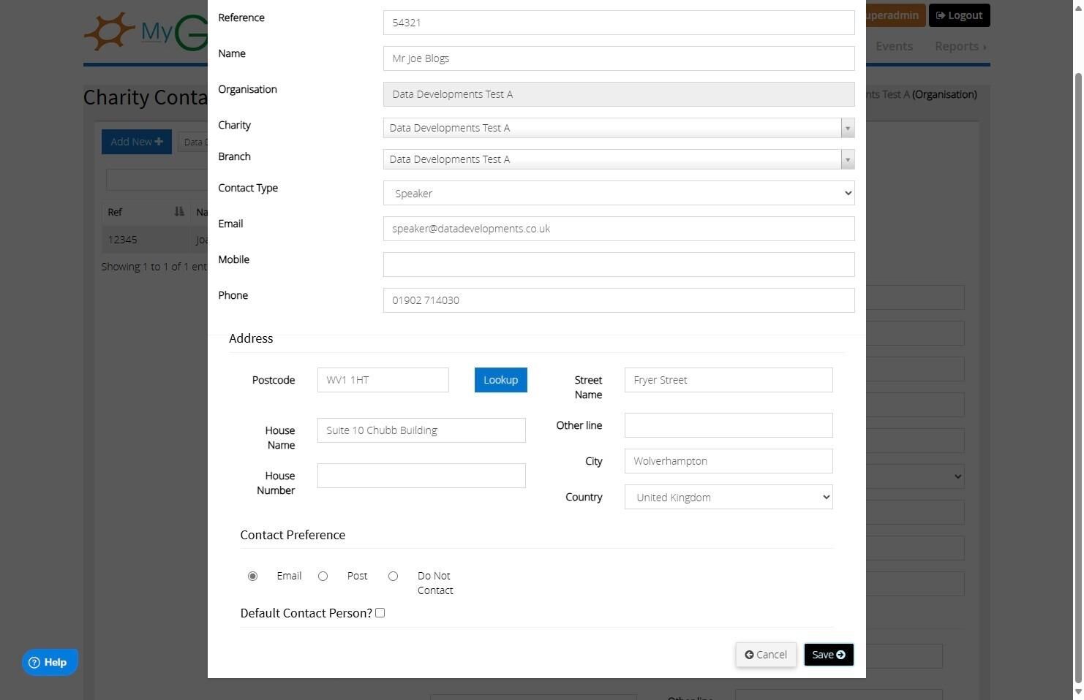Open the Help chat widget

coord(50,662)
